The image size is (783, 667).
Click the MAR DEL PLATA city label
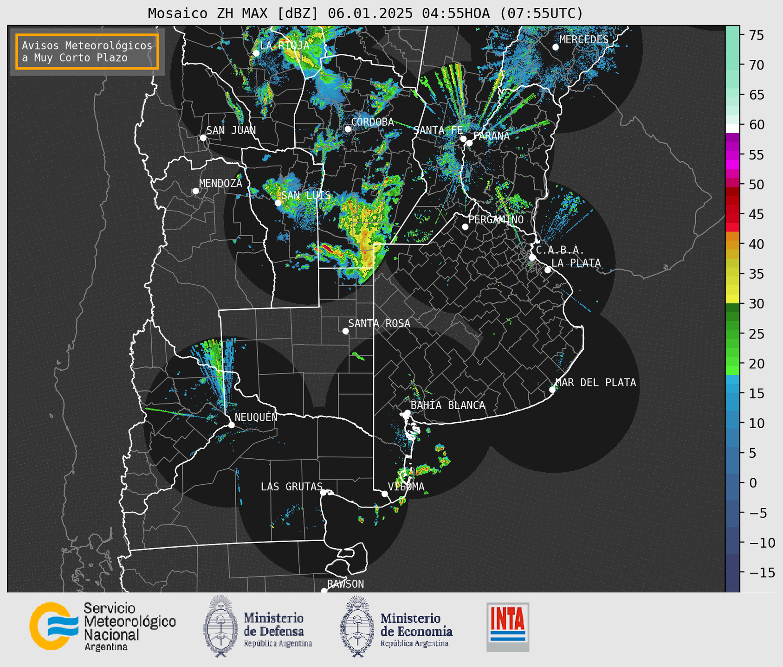[x=595, y=382]
